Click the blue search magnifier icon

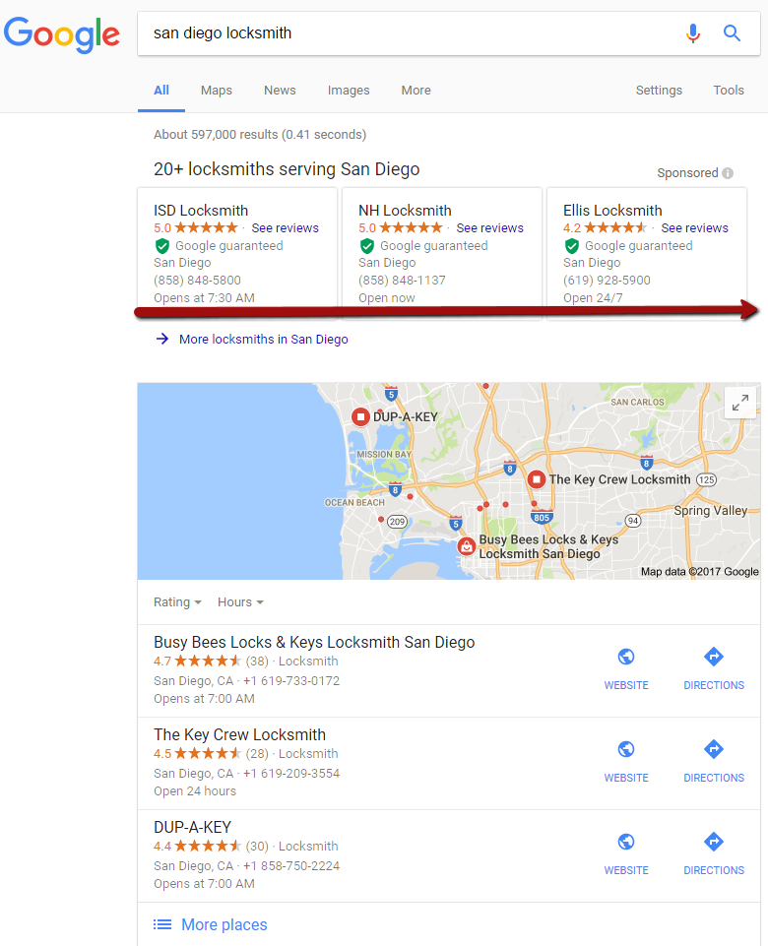(732, 33)
